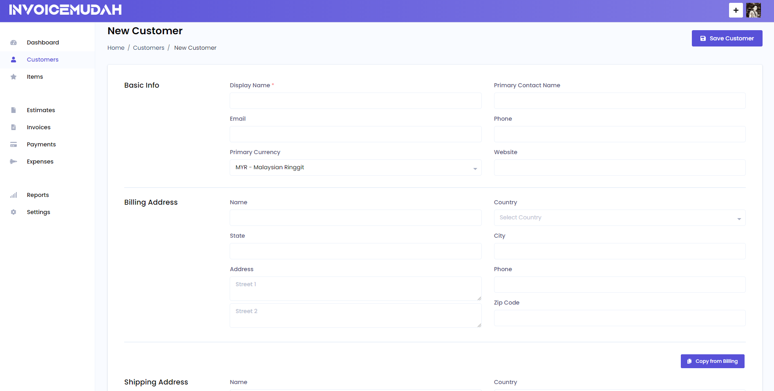This screenshot has height=391, width=774.
Task: Click the Expenses flag icon
Action: coord(13,161)
